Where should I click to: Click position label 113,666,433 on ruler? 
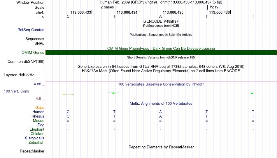[80, 12]
